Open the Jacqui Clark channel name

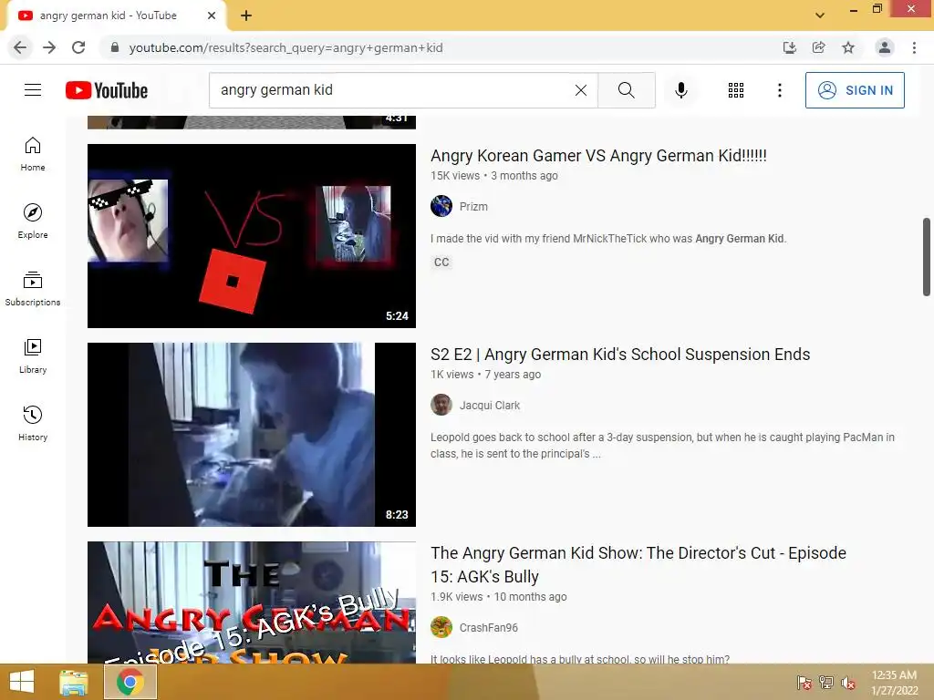point(490,406)
